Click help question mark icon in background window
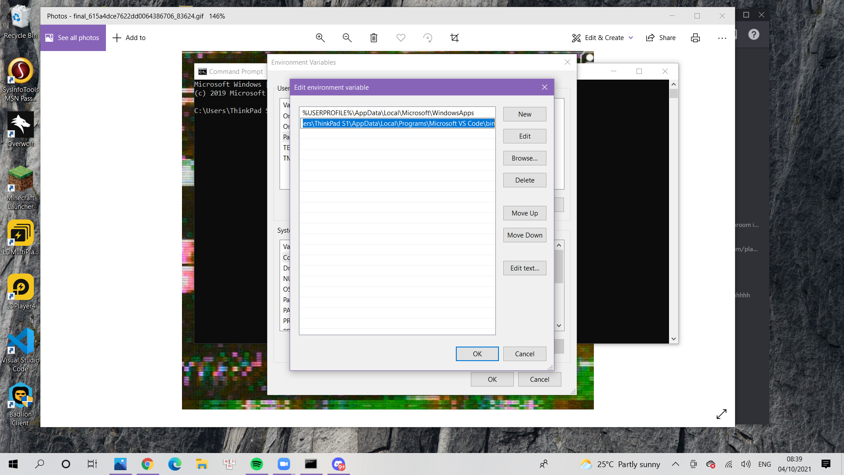The image size is (844, 475). (x=753, y=34)
